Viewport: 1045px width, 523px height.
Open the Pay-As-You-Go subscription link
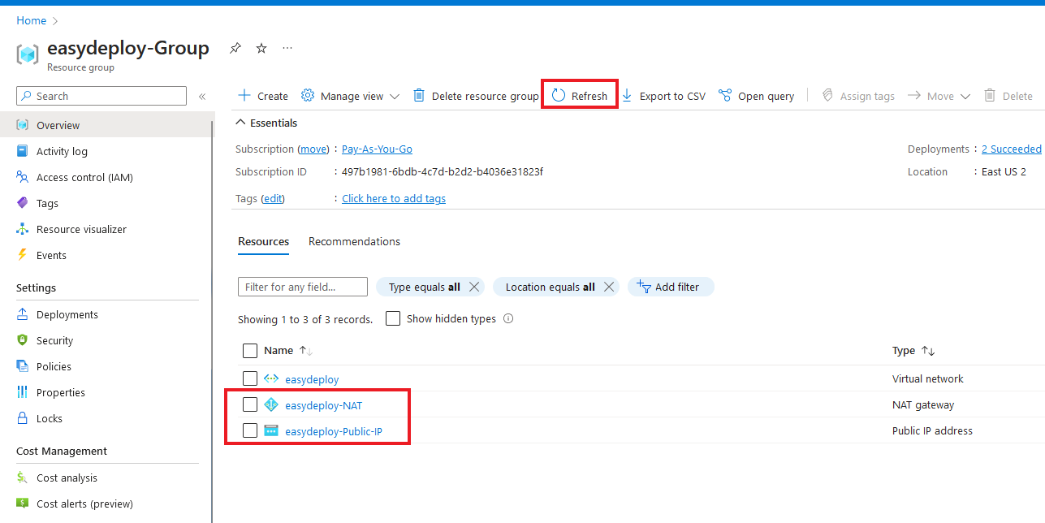tap(377, 149)
